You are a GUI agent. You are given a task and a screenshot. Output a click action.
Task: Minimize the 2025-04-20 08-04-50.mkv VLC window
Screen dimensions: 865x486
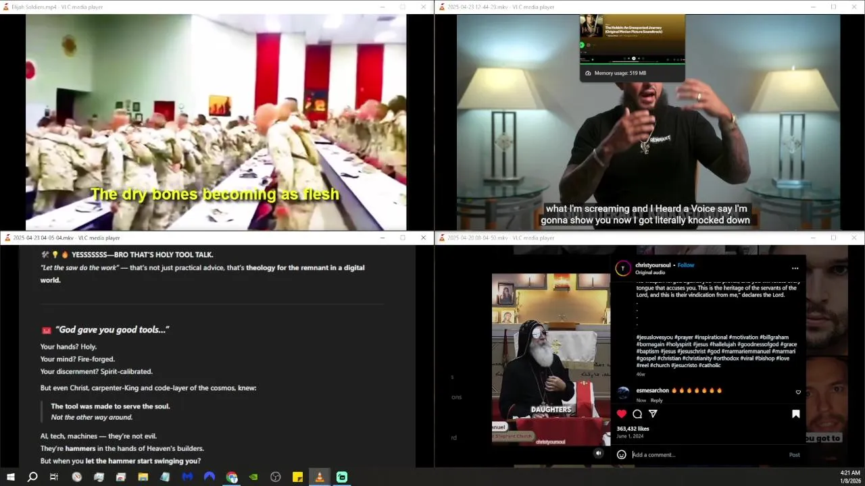pos(813,238)
